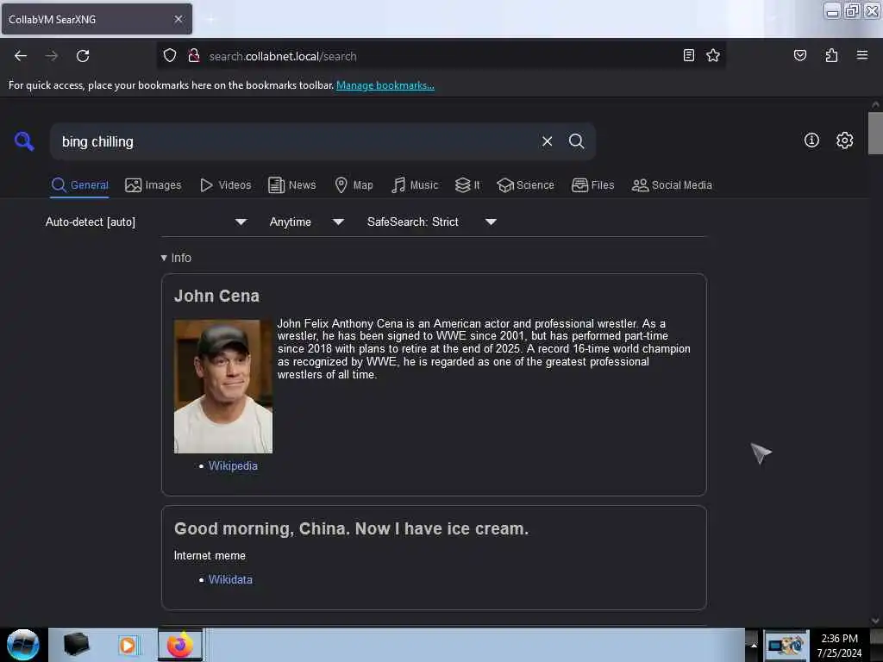This screenshot has height=662, width=883.
Task: Click the insecure connection padlock icon
Action: coord(194,56)
